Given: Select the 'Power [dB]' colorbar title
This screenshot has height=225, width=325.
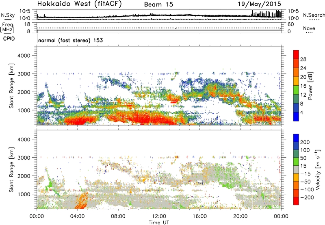Looking at the screenshot, I should pos(310,86).
